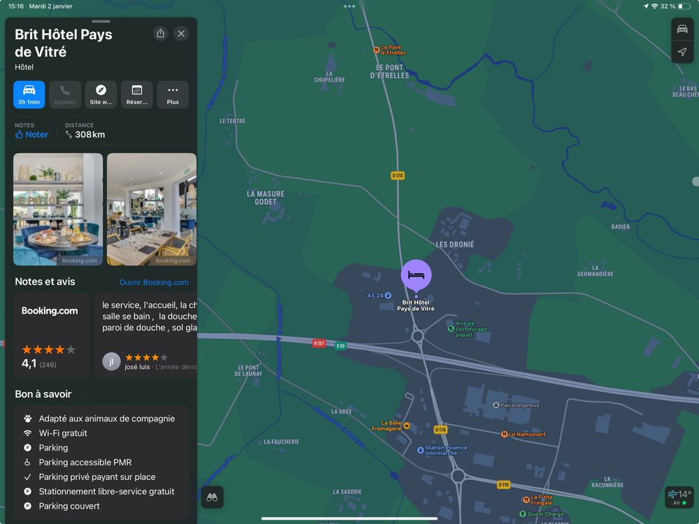The image size is (699, 524).
Task: Tap the share icon in the place card
Action: (x=161, y=34)
